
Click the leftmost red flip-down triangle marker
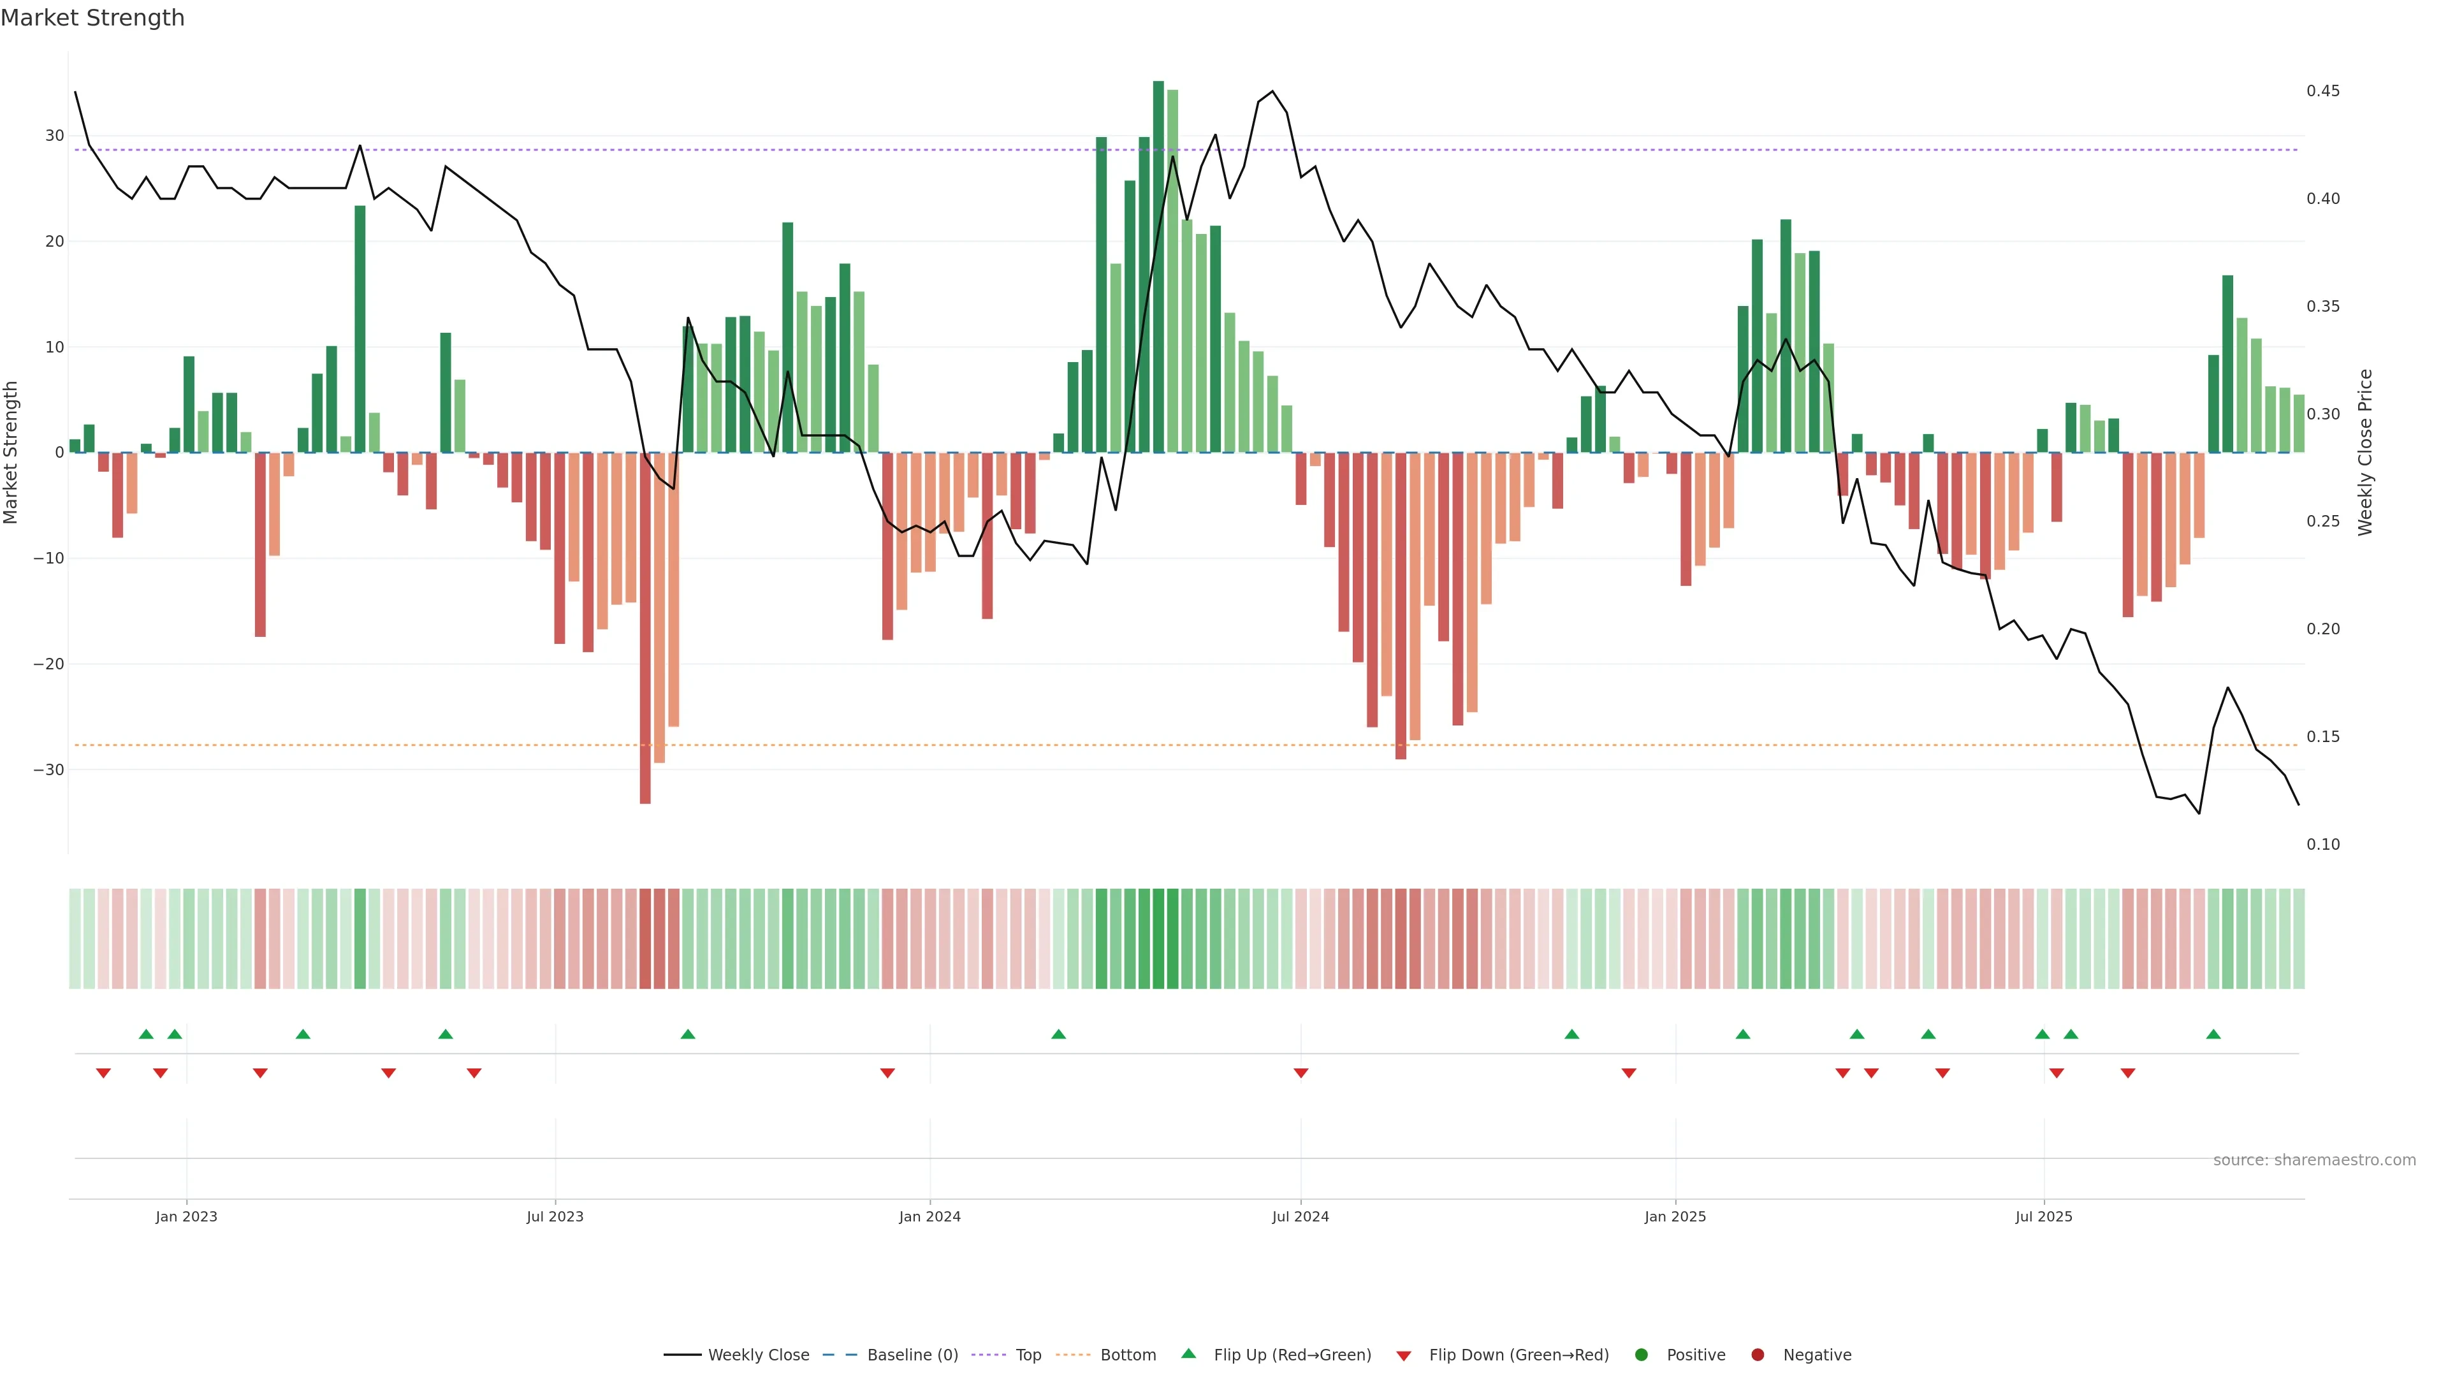[103, 1073]
